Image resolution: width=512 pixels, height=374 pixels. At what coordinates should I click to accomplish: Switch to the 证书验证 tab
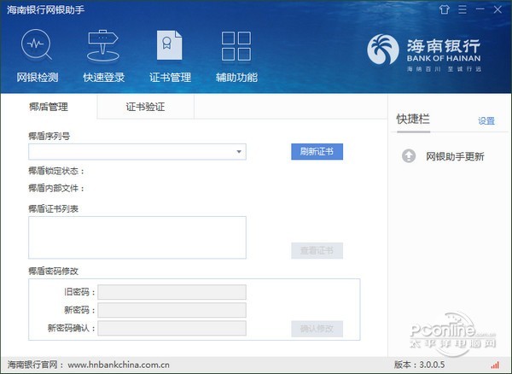pyautogui.click(x=146, y=107)
